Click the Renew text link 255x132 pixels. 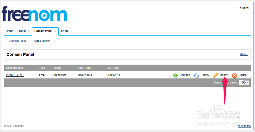205,75
